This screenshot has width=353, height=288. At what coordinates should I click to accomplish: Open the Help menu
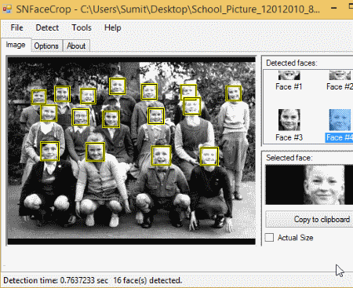coord(112,27)
